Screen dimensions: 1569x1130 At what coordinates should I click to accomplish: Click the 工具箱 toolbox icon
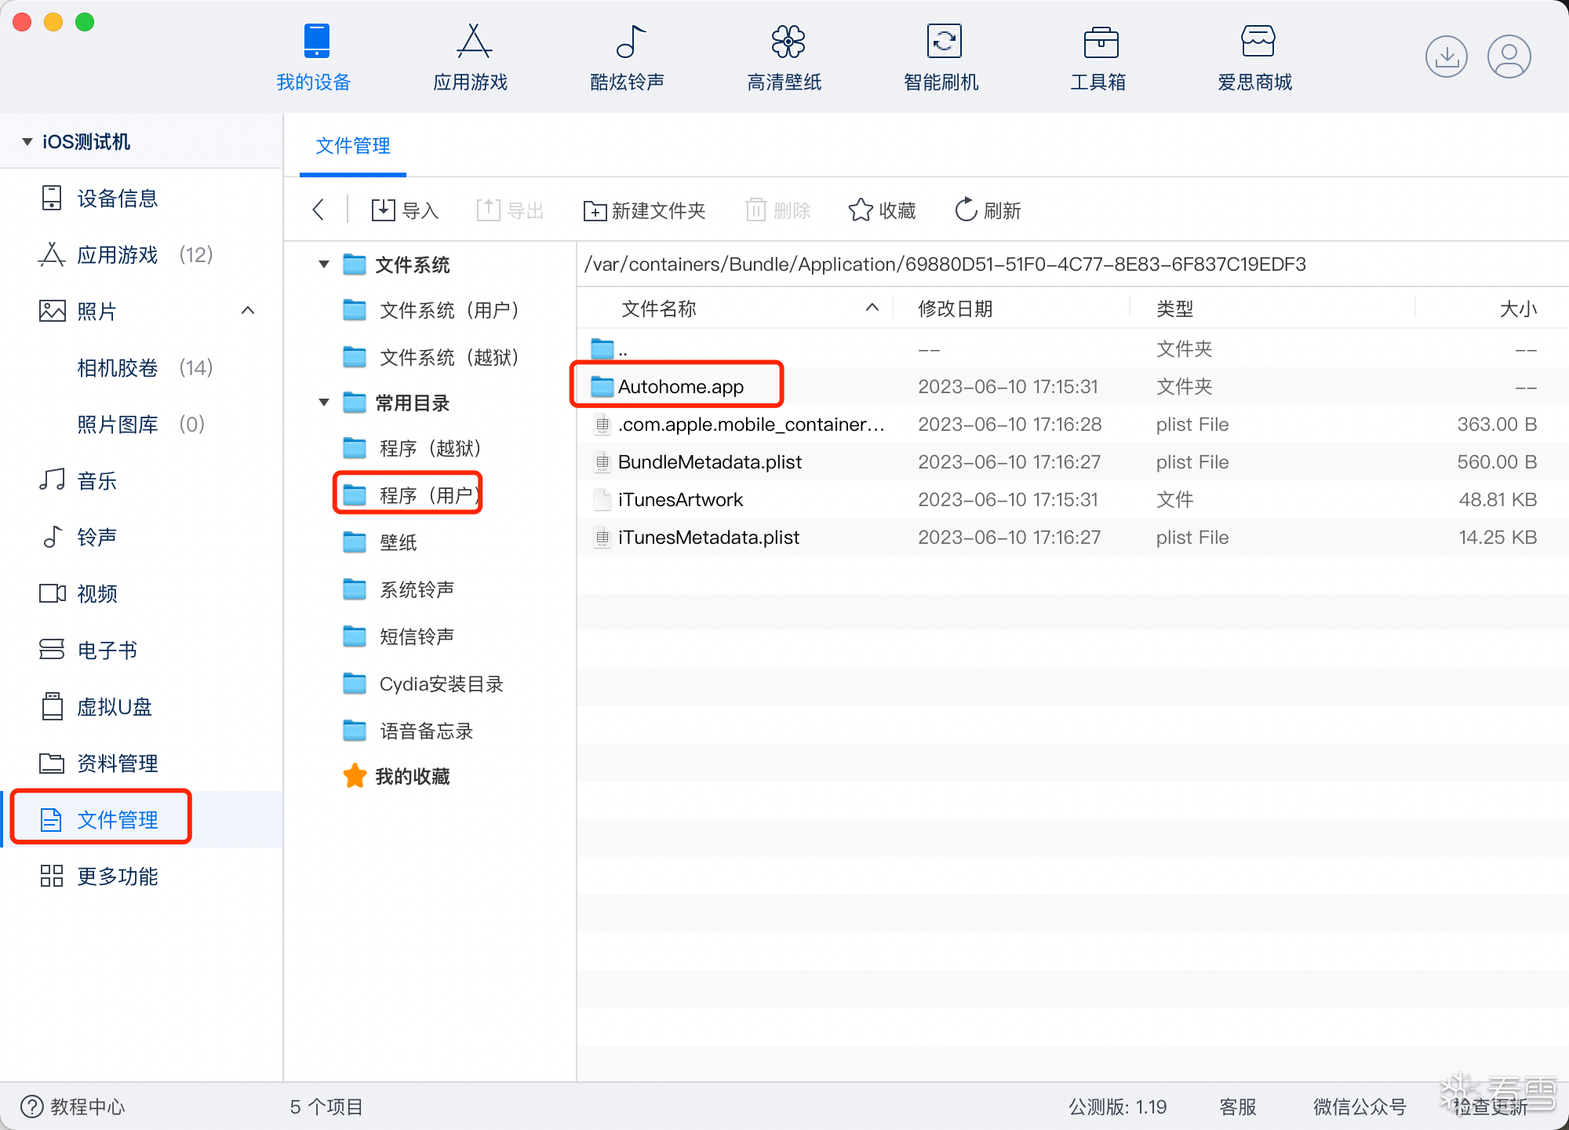click(x=1100, y=42)
